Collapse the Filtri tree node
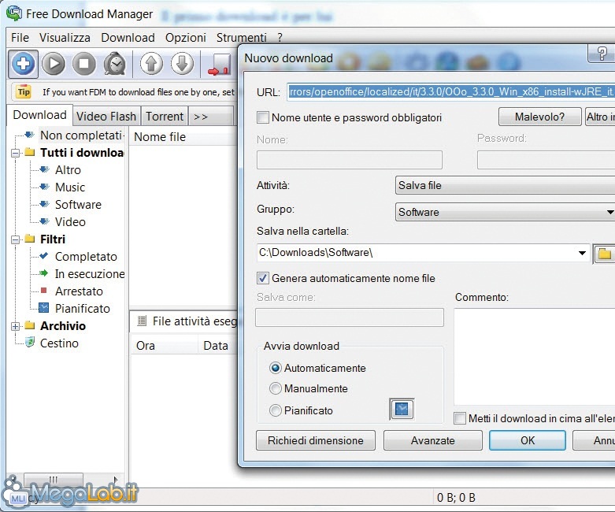This screenshot has height=512, width=615. 15,239
